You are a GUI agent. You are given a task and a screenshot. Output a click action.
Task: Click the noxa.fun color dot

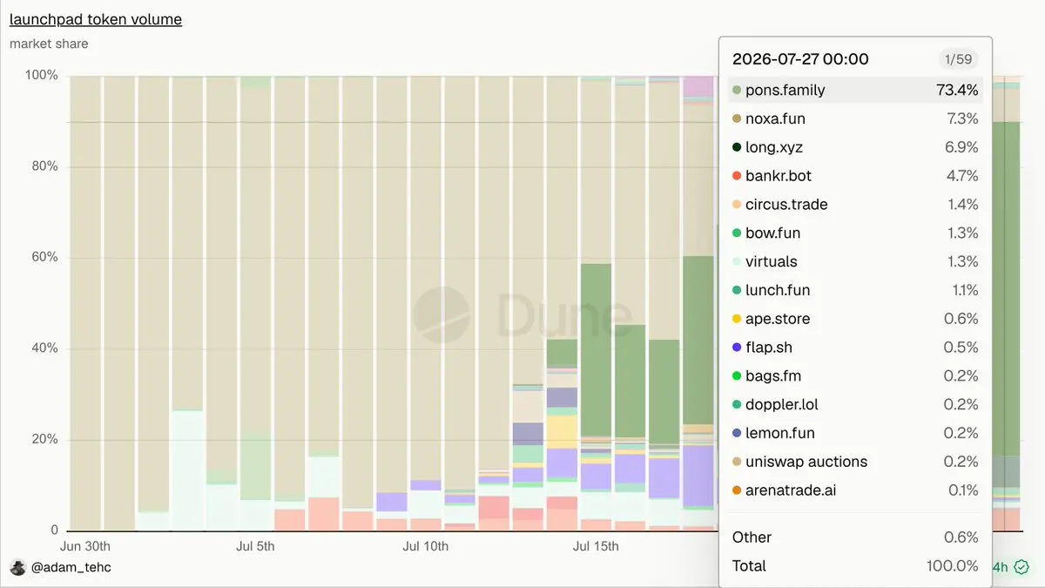click(737, 118)
